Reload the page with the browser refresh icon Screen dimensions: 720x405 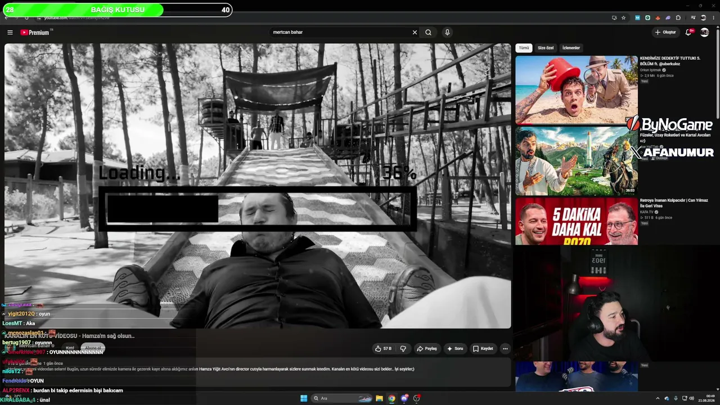(x=26, y=17)
